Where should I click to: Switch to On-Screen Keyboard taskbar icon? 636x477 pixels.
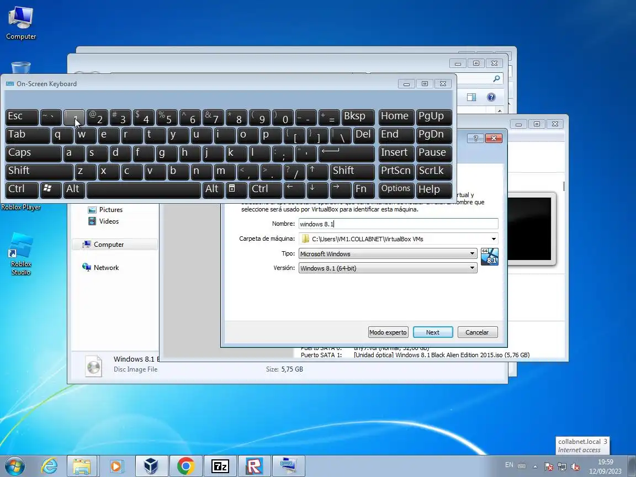(289, 466)
